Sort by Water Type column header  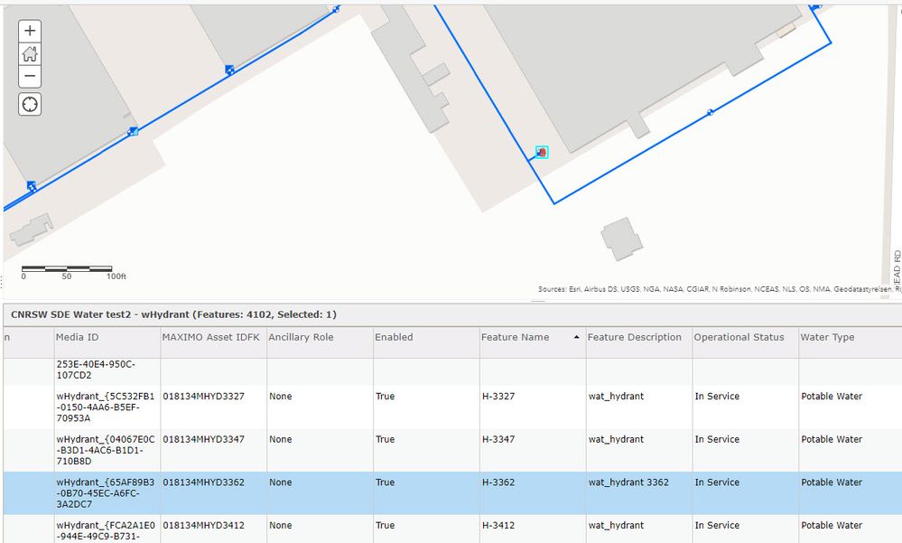point(827,337)
